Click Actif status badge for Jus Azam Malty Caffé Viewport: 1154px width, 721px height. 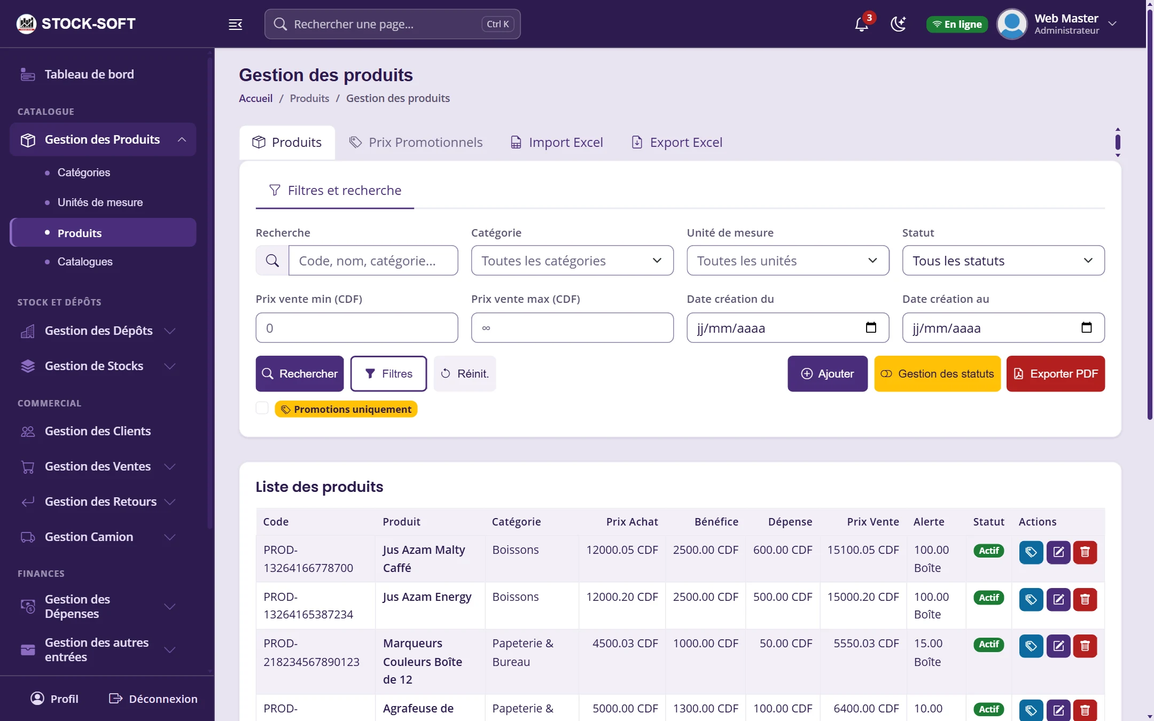(988, 551)
